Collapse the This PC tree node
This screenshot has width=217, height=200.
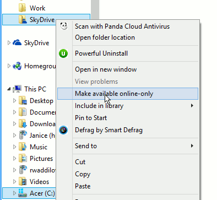point(9,89)
